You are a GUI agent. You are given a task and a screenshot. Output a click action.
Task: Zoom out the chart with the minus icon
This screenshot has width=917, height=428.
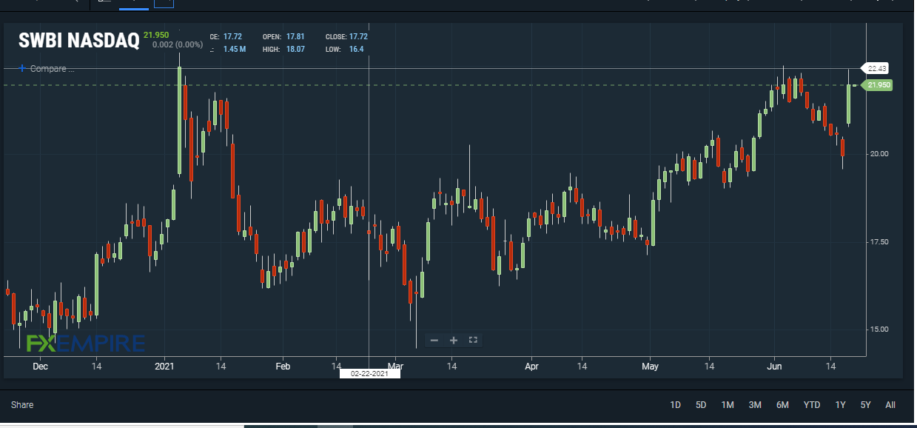(434, 341)
